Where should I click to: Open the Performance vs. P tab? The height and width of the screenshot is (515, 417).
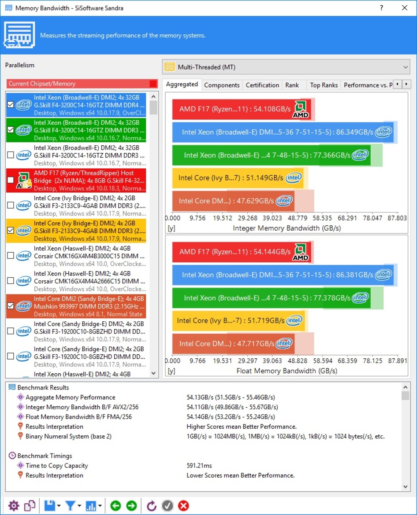coord(368,85)
